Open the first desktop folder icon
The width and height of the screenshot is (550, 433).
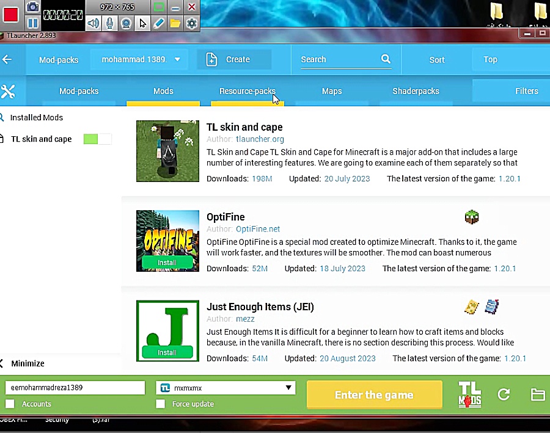[x=496, y=12]
